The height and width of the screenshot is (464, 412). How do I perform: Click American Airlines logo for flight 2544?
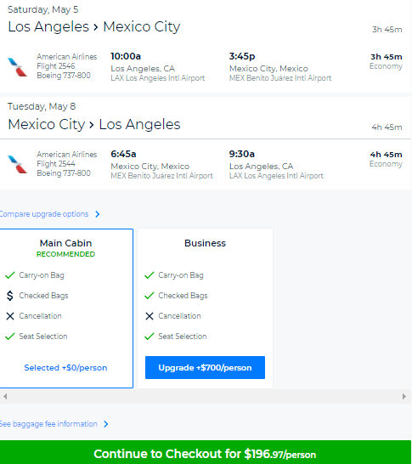(x=17, y=165)
